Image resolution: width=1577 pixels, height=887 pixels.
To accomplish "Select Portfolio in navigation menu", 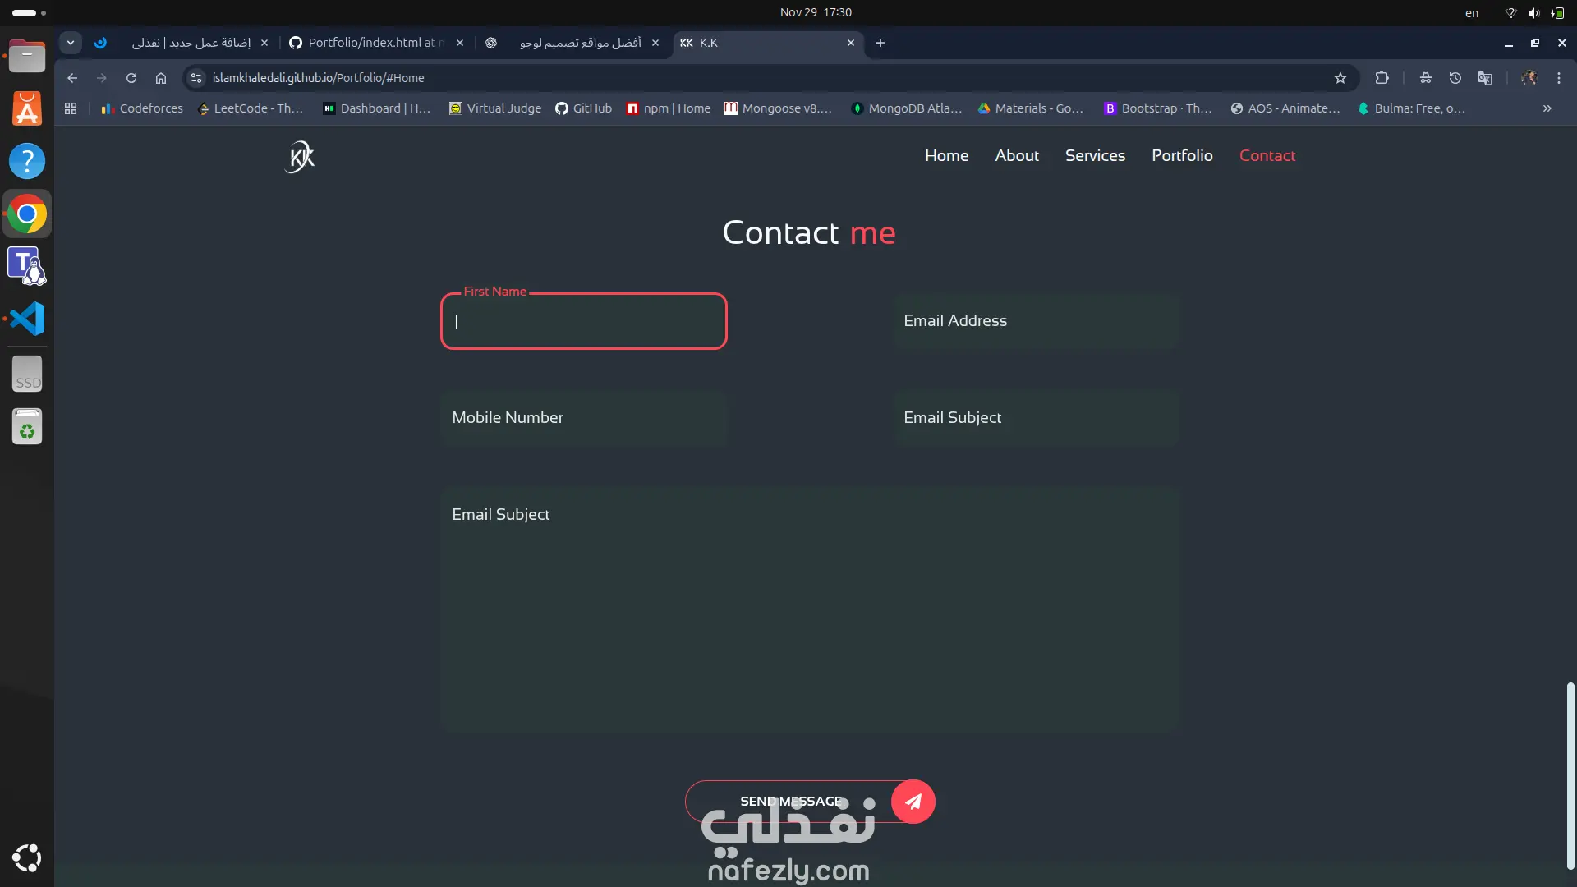I will point(1182,155).
